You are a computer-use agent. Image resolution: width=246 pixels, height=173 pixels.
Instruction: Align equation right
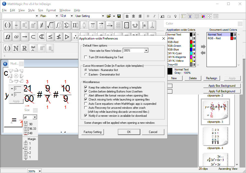tap(140, 16)
